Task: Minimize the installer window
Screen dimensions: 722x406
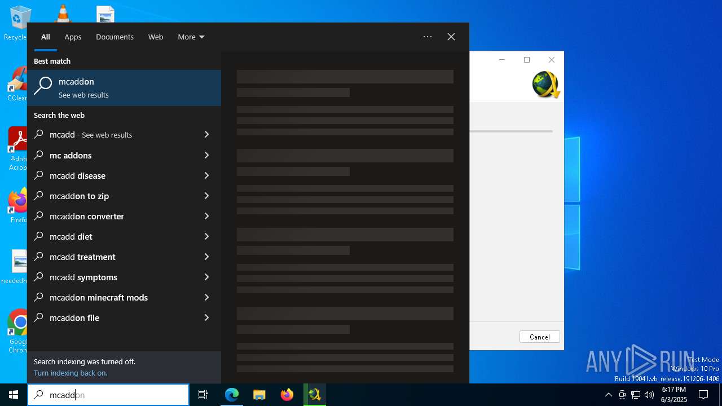Action: [x=502, y=60]
